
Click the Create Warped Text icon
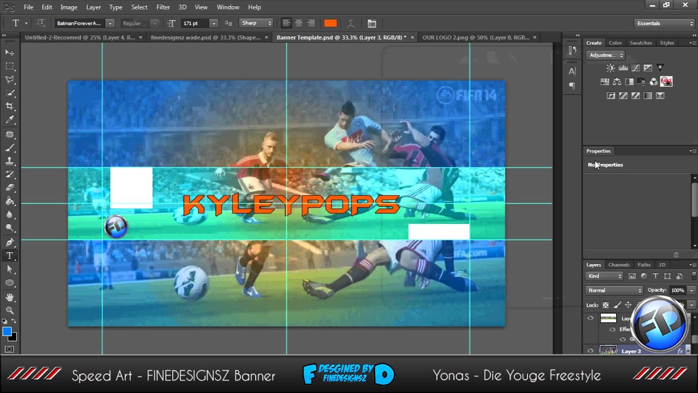point(351,23)
